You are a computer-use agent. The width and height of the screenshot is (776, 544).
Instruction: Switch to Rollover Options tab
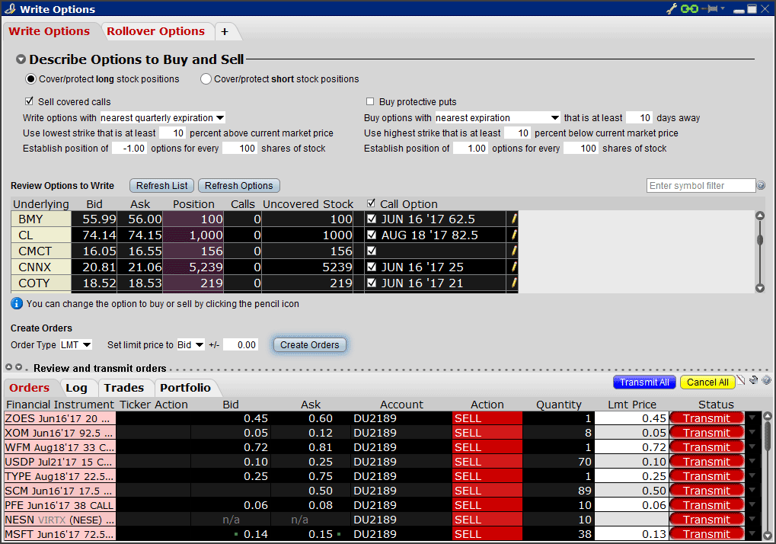[x=156, y=31]
